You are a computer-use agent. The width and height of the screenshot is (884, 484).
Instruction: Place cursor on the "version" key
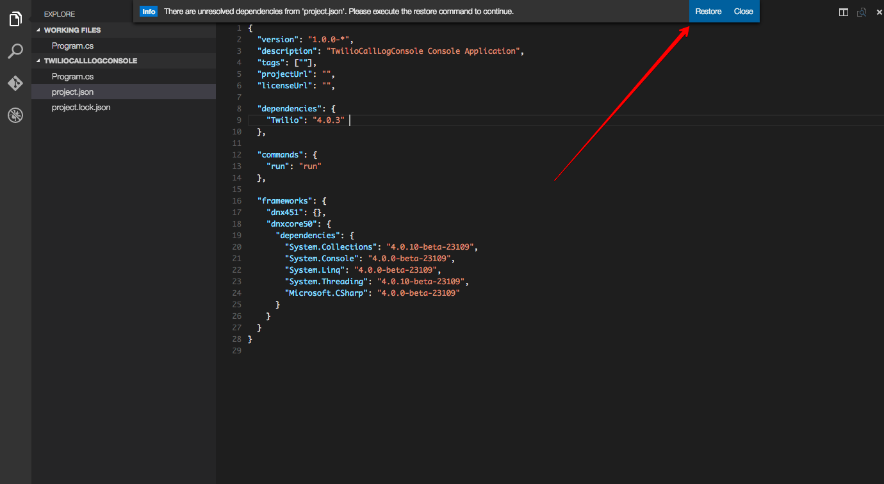pyautogui.click(x=278, y=39)
